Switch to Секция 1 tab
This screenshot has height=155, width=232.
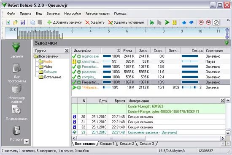click(x=107, y=144)
